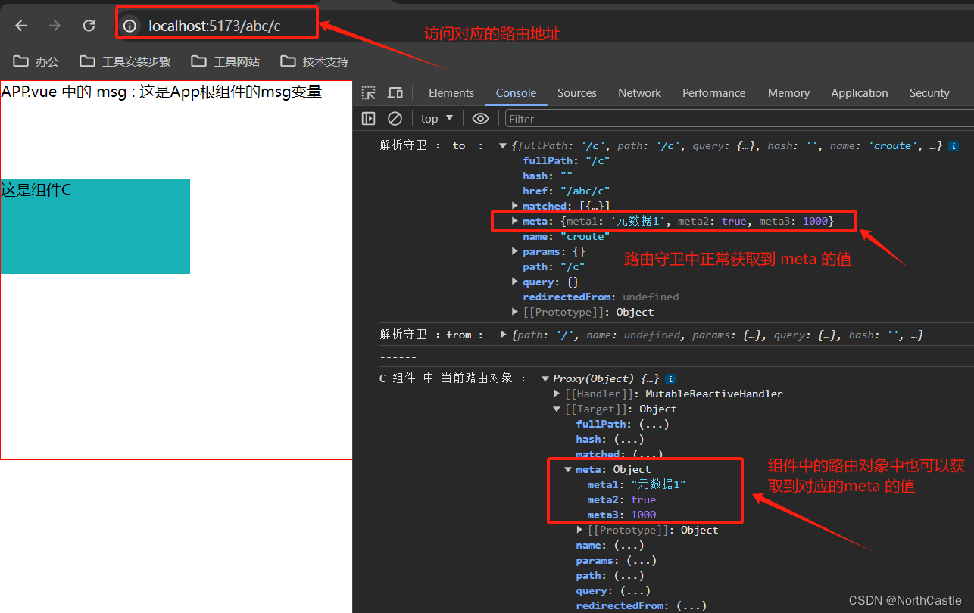Viewport: 974px width, 613px height.
Task: Open the Sources tab
Action: pos(577,93)
